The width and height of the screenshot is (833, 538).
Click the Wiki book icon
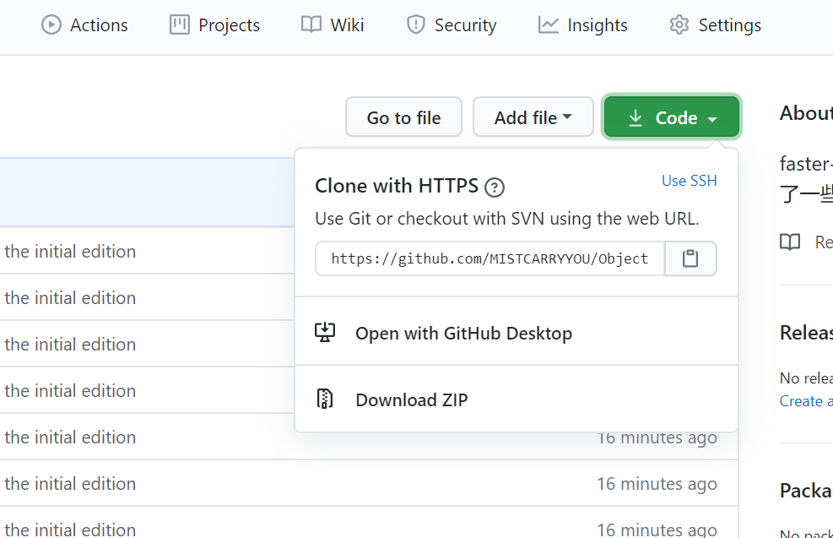click(x=311, y=25)
